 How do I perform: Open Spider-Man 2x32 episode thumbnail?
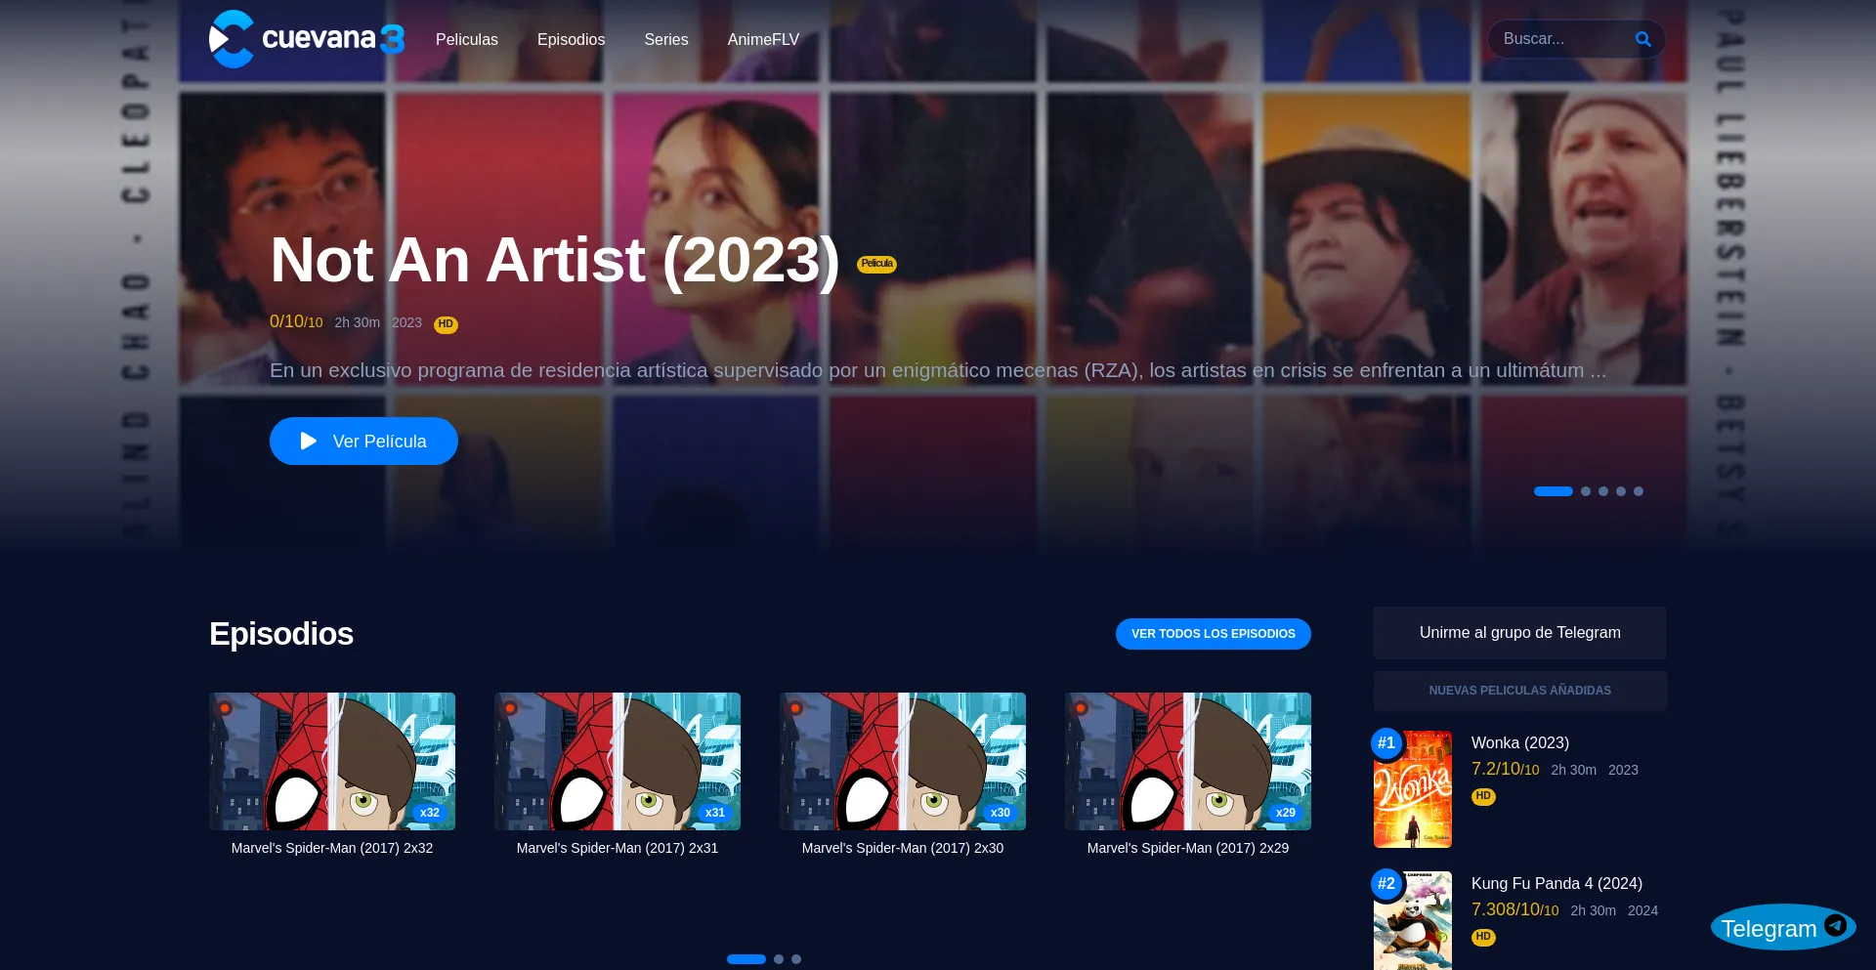click(x=332, y=761)
